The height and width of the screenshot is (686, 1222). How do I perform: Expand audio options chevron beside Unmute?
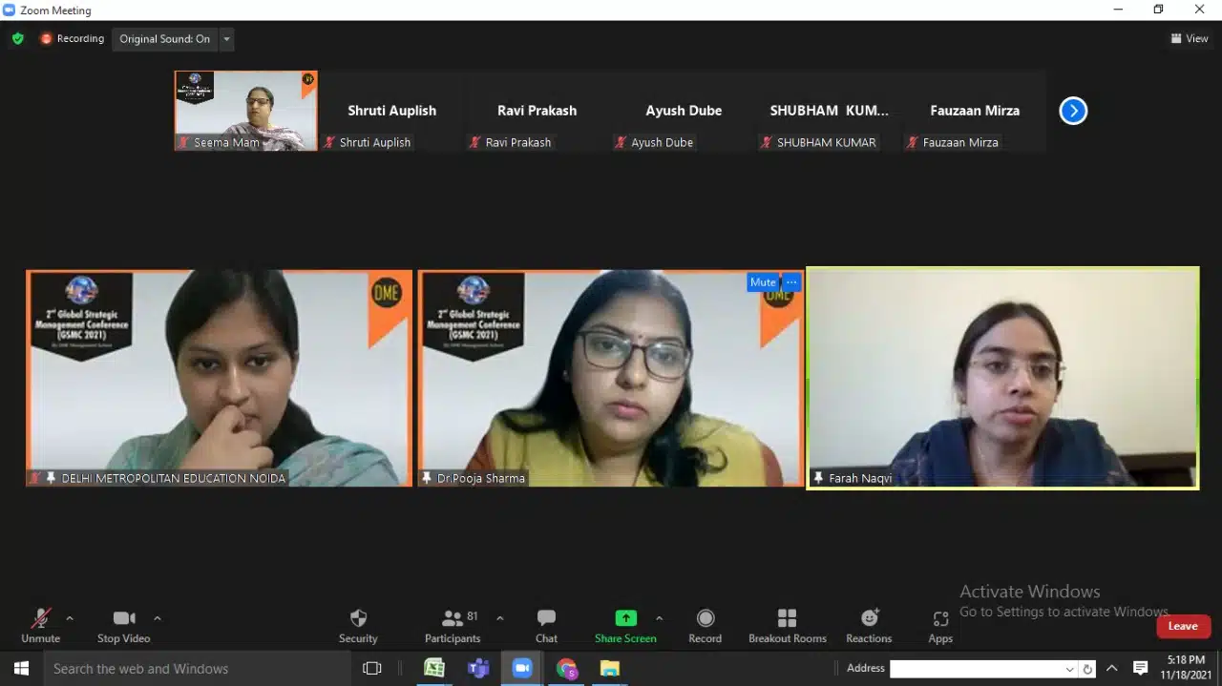(70, 618)
